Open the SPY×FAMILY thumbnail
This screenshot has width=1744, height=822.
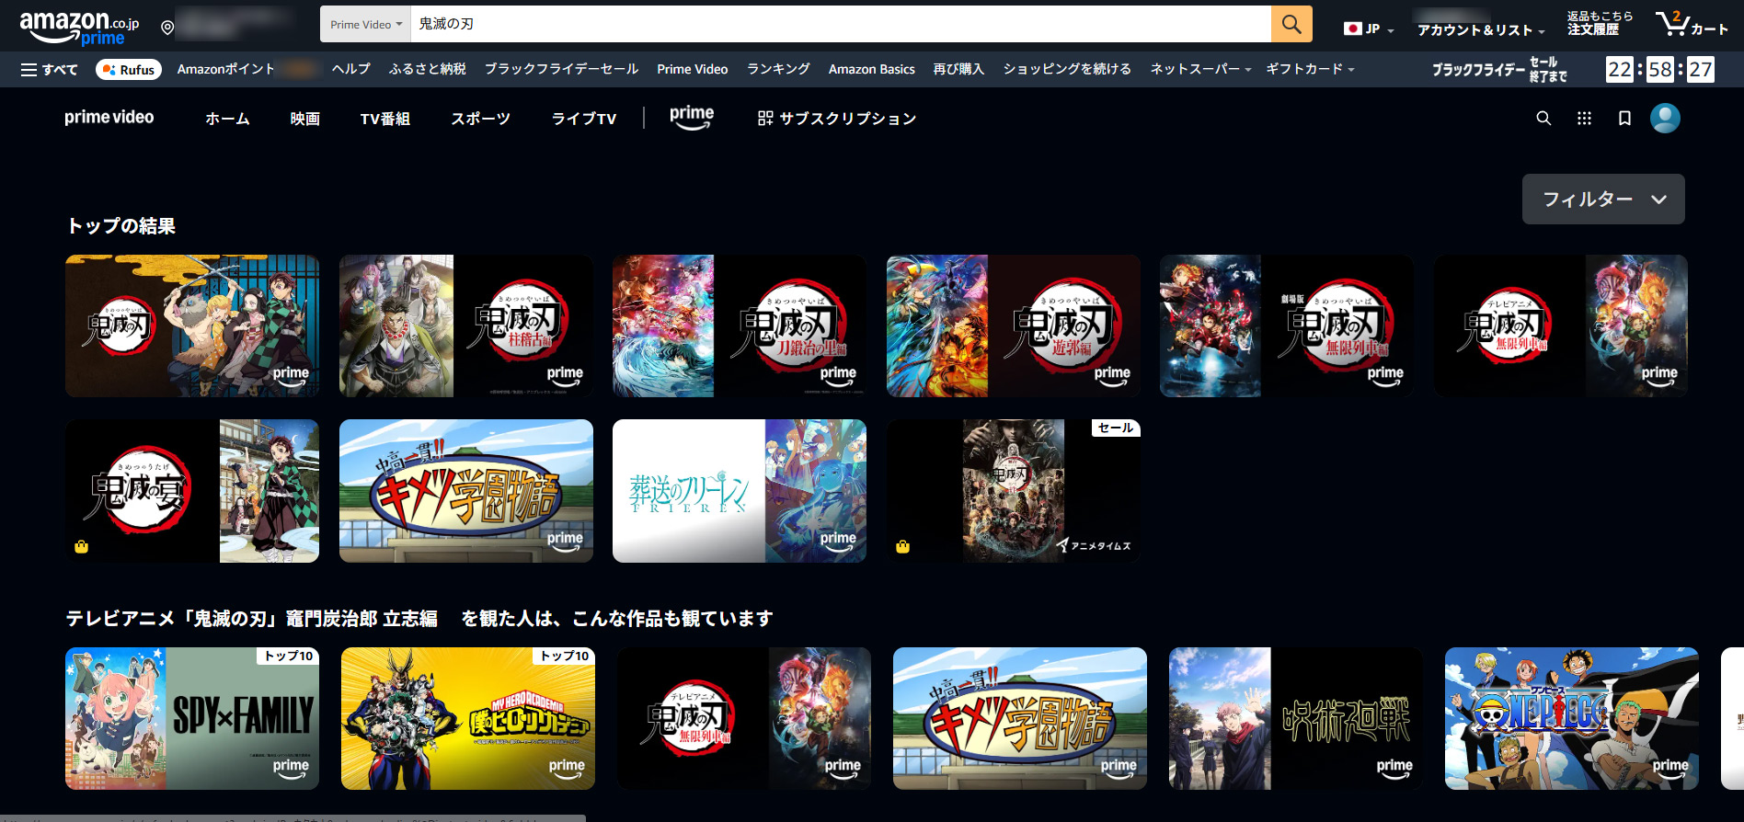[x=192, y=718]
